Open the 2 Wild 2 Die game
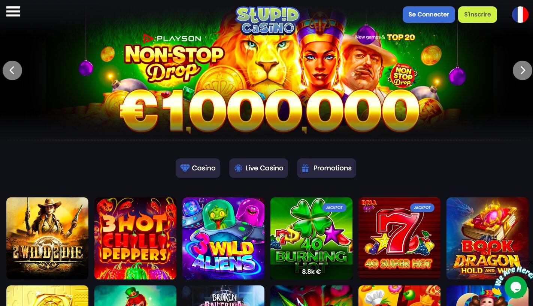 pyautogui.click(x=48, y=238)
